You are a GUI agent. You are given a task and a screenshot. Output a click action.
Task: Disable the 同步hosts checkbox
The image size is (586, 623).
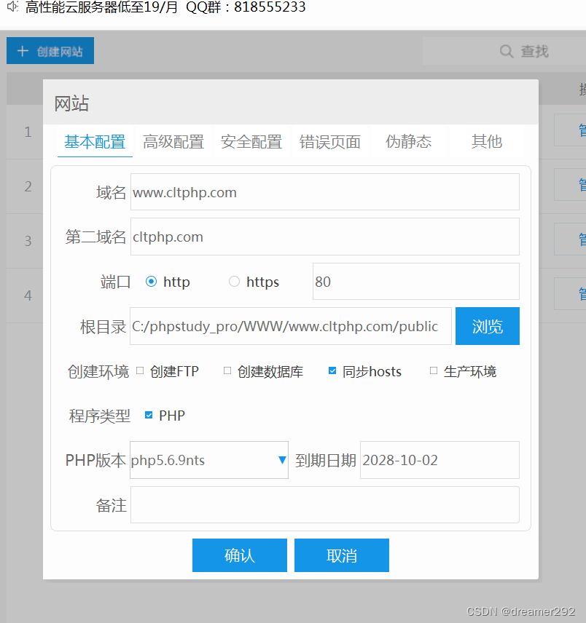coord(332,371)
